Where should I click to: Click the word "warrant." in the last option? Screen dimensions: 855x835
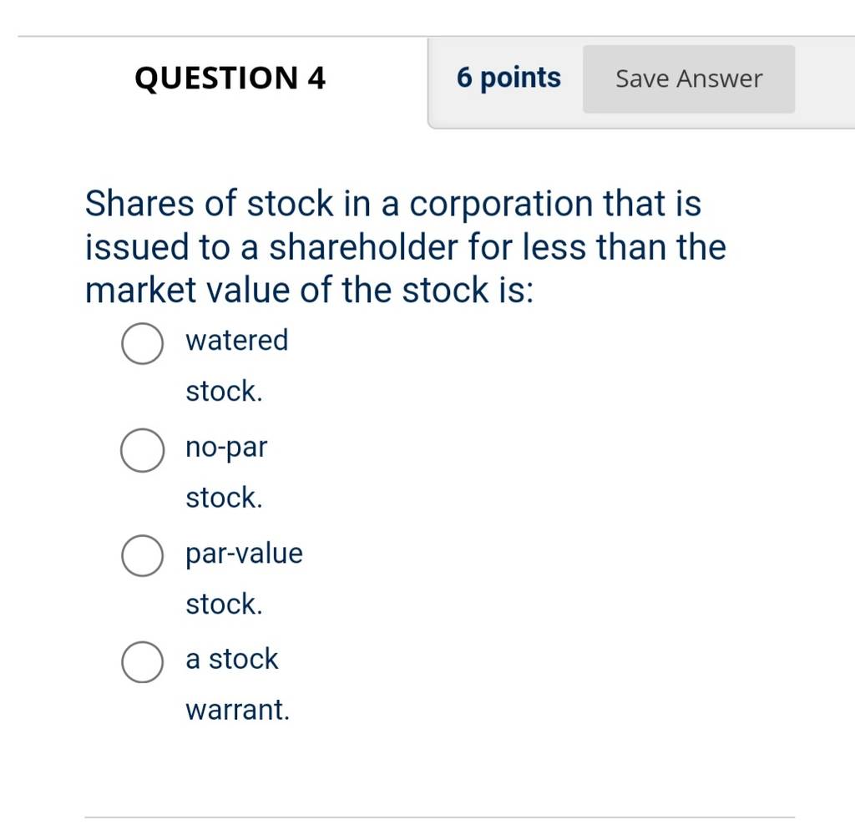[x=237, y=710]
